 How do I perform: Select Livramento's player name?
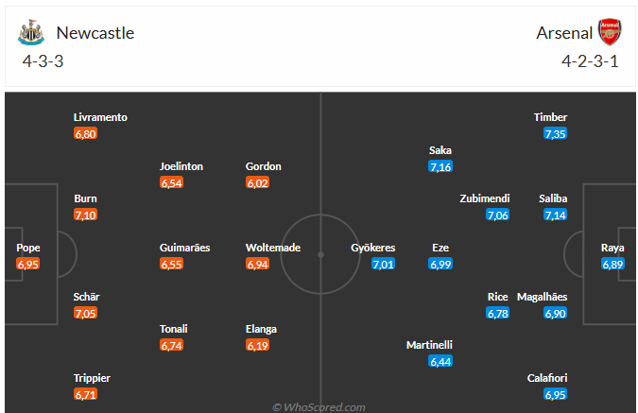click(100, 117)
